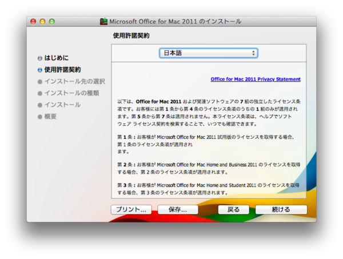The image size is (343, 259).
Task: Continue with the 続ける button
Action: pyautogui.click(x=281, y=210)
